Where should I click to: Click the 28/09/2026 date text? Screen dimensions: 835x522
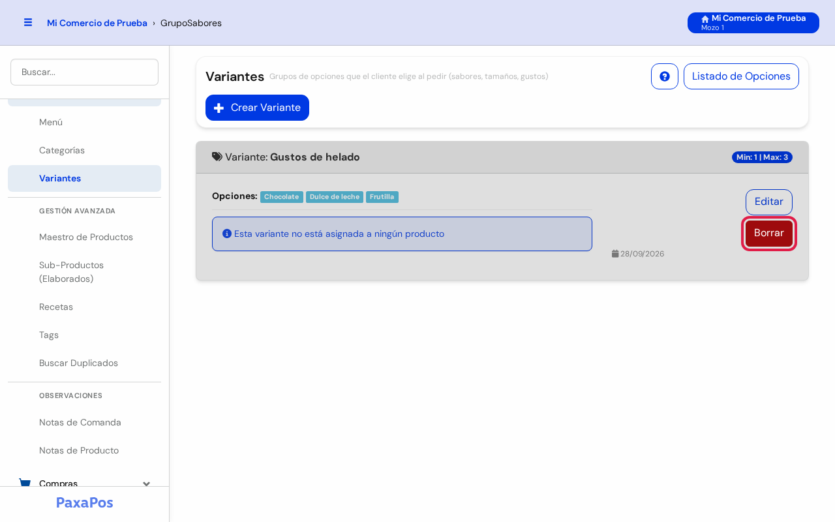click(x=643, y=254)
